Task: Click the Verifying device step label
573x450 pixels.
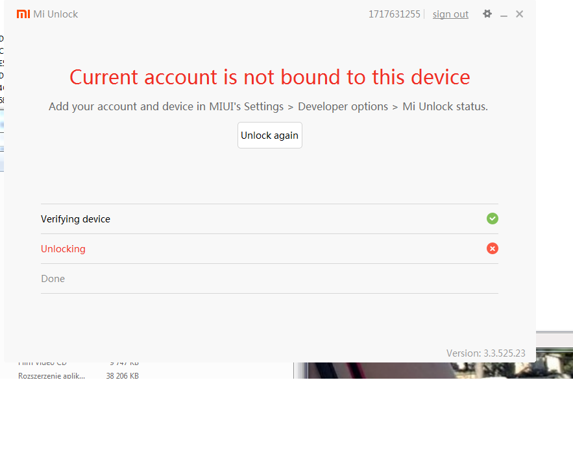Action: (x=75, y=219)
